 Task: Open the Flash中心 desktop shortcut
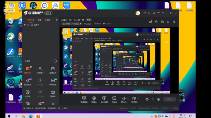coord(11,53)
